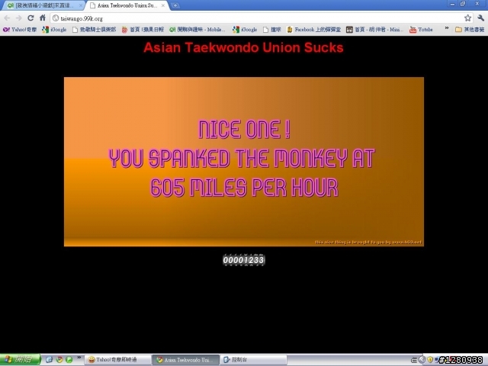
Task: Open the 首頁 bookmark with red icon
Action: [x=143, y=30]
